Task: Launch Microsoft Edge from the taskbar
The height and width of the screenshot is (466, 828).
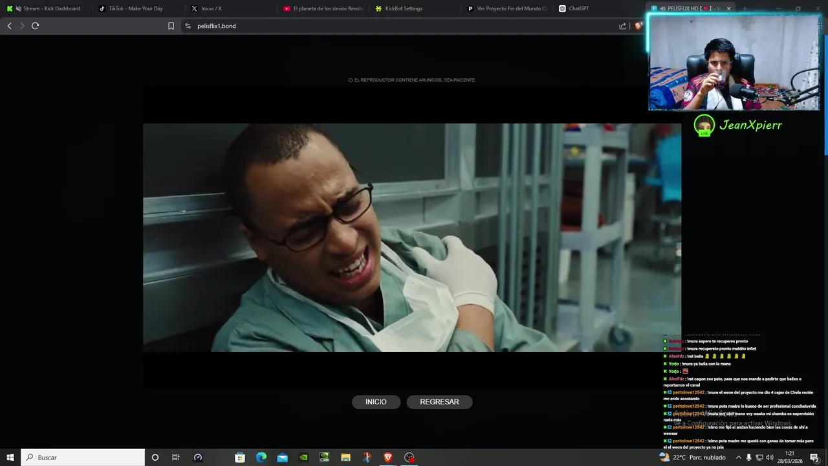Action: tap(261, 458)
